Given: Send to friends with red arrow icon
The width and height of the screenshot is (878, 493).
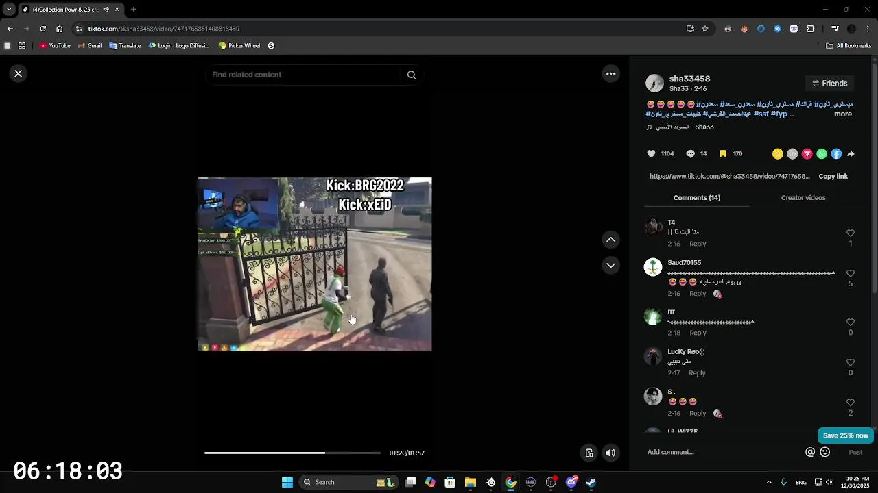Looking at the screenshot, I should pyautogui.click(x=807, y=154).
